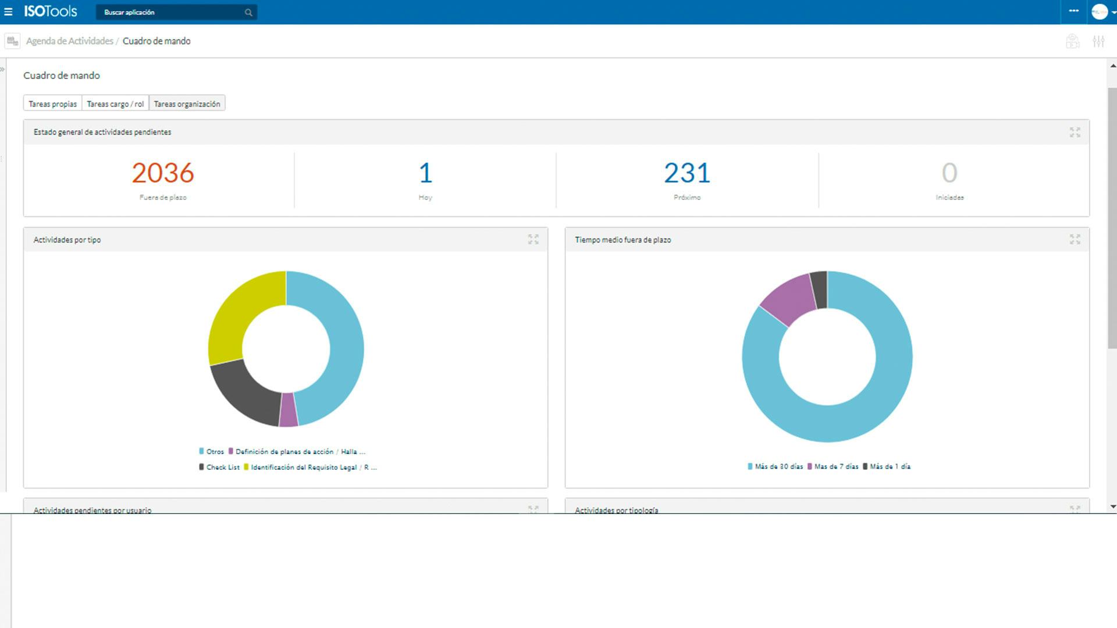Image resolution: width=1117 pixels, height=628 pixels.
Task: Click the export/report icon near the filters
Action: click(1072, 41)
